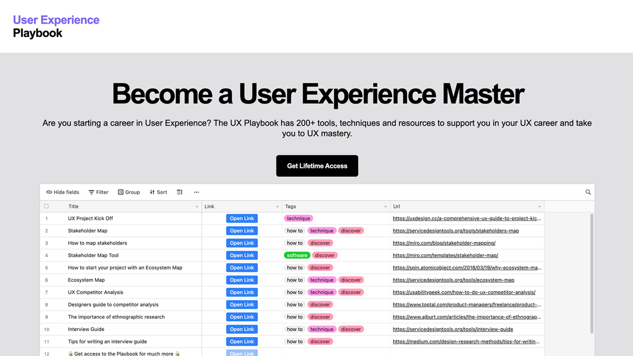
Task: Click the Group icon
Action: [120, 192]
